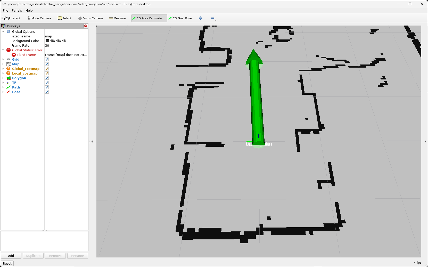The image size is (428, 267).
Task: Click the display description text box
Action: click(x=44, y=241)
